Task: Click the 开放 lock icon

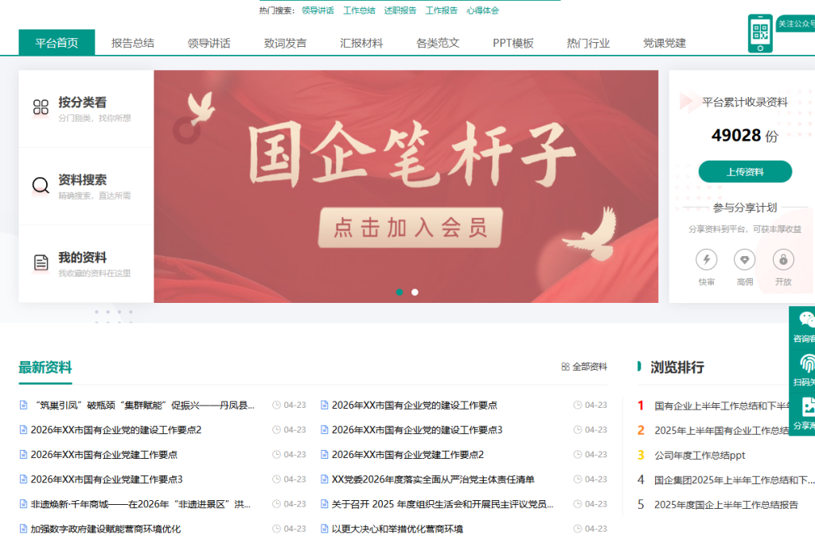Action: tap(783, 260)
